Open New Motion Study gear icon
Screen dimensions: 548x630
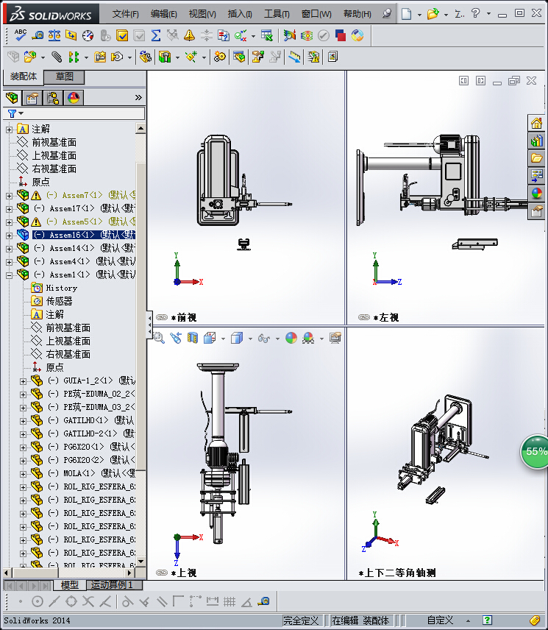pyautogui.click(x=220, y=57)
